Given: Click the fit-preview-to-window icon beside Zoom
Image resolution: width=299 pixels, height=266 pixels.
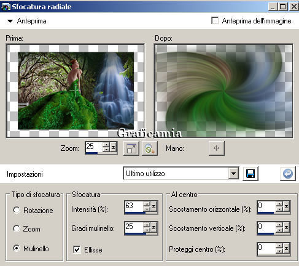Looking at the screenshot, I should pyautogui.click(x=131, y=148).
